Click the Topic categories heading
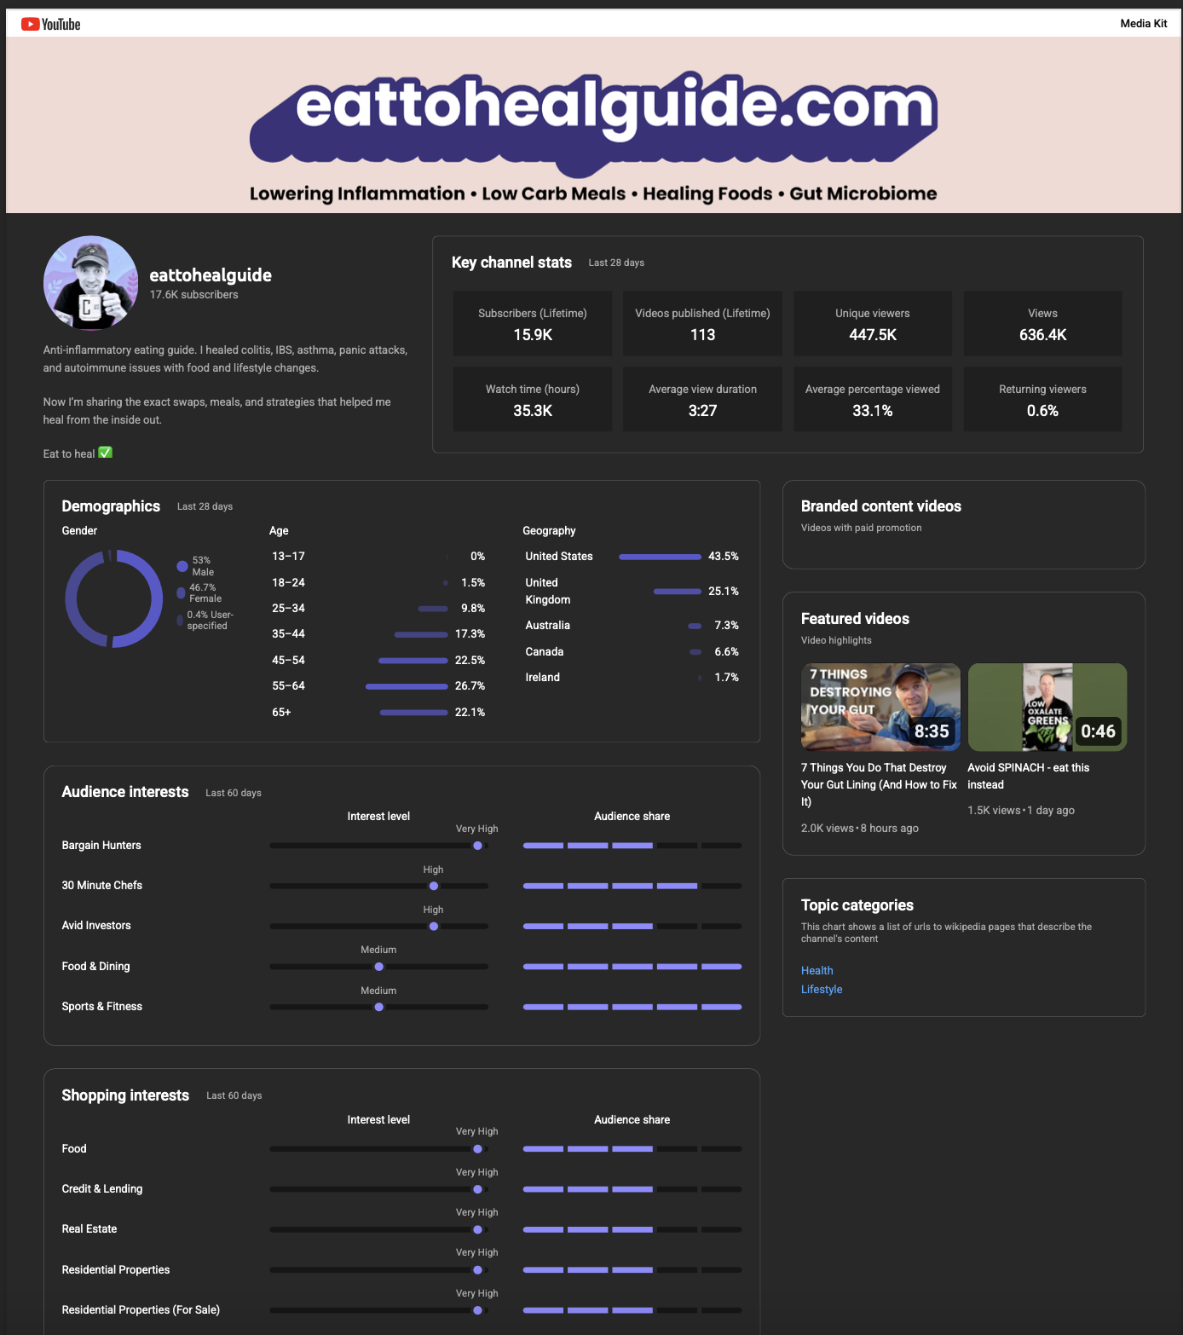 pos(857,904)
